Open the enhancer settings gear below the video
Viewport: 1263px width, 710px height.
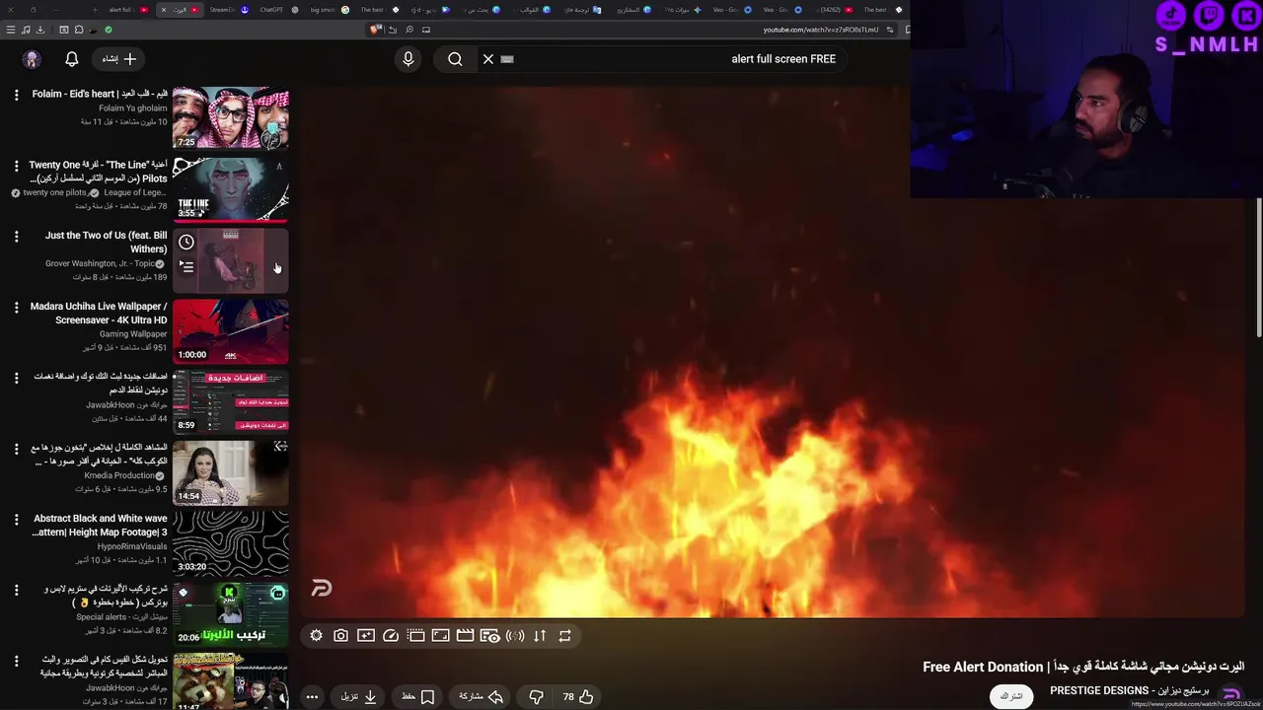[x=316, y=636]
